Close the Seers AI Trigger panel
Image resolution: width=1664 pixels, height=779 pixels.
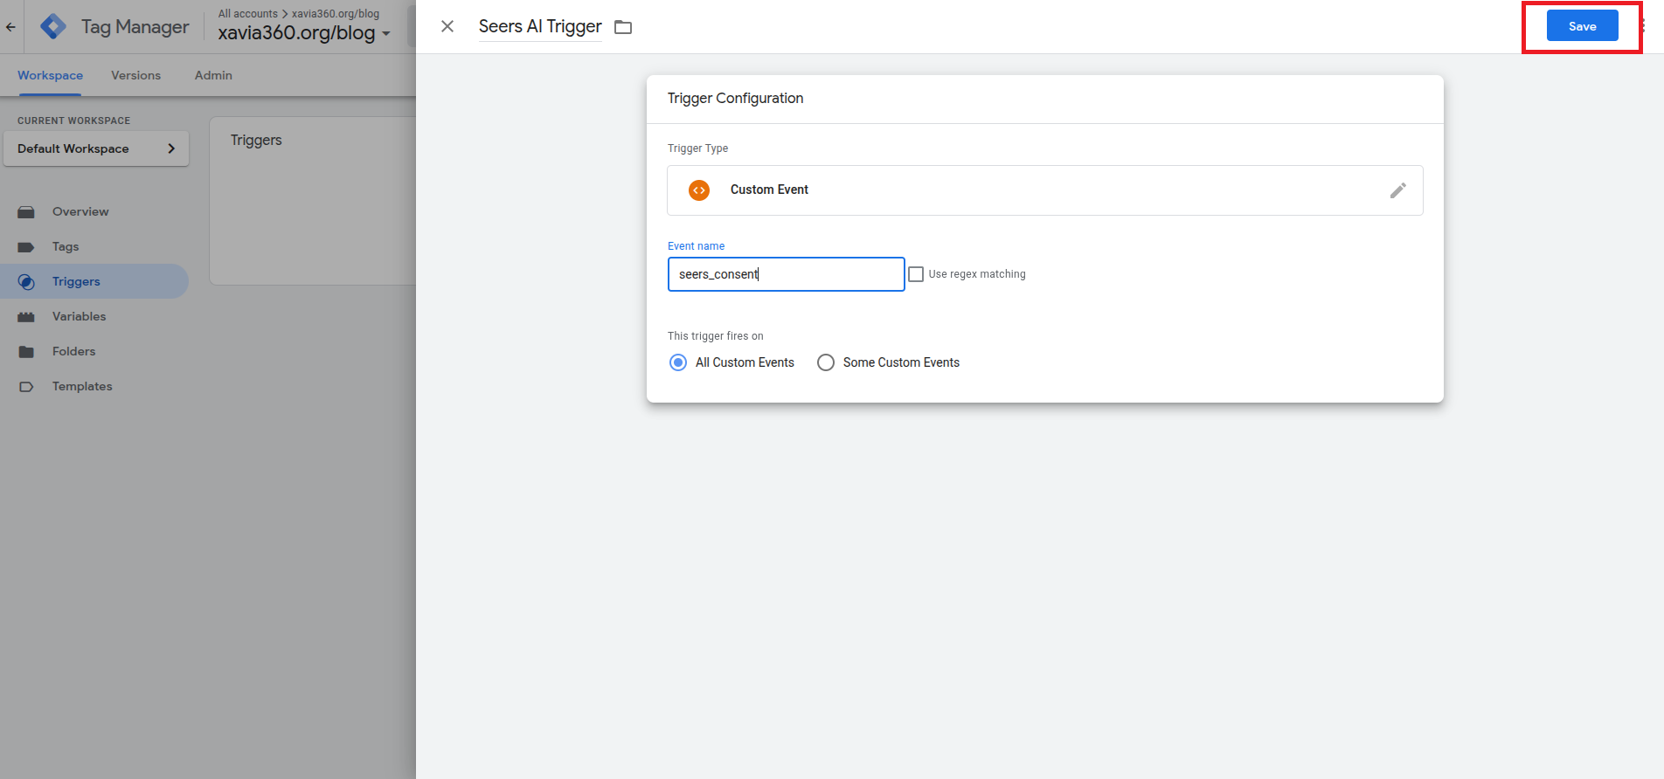point(447,26)
